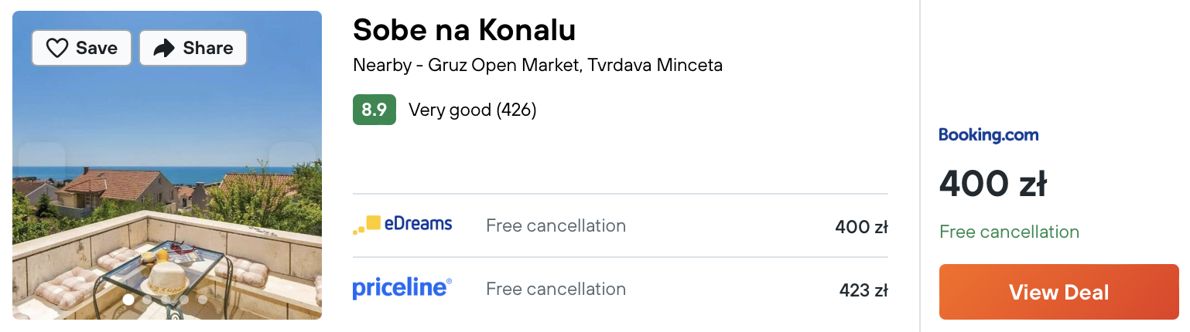Open the Very good (426) reviews
The height and width of the screenshot is (332, 1190).
click(472, 110)
